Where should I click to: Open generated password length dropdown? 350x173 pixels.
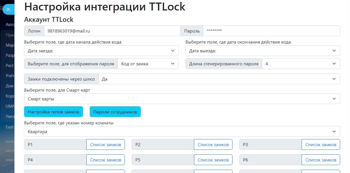(300, 64)
